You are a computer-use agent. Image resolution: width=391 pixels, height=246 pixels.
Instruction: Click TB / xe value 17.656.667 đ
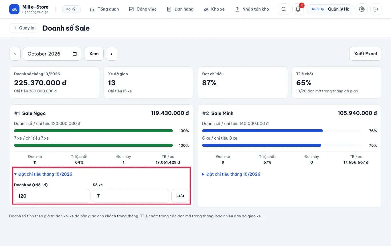[x=356, y=162]
